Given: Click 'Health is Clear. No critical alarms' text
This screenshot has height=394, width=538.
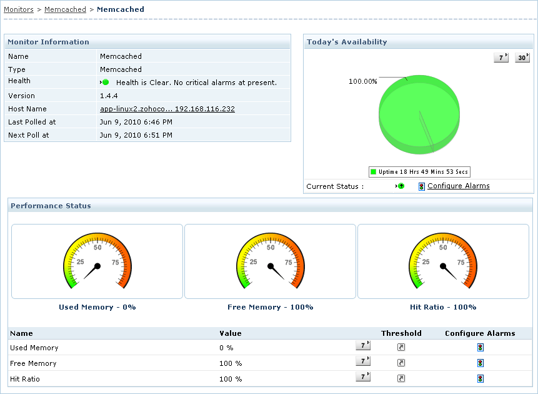Looking at the screenshot, I should pos(196,83).
